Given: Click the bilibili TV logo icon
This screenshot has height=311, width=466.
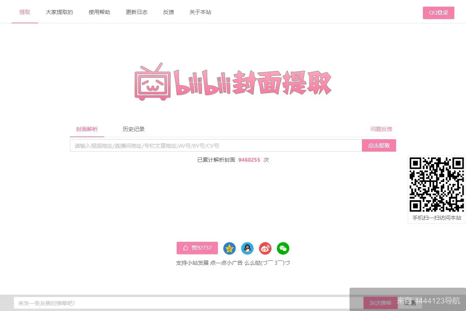Looking at the screenshot, I should point(151,82).
